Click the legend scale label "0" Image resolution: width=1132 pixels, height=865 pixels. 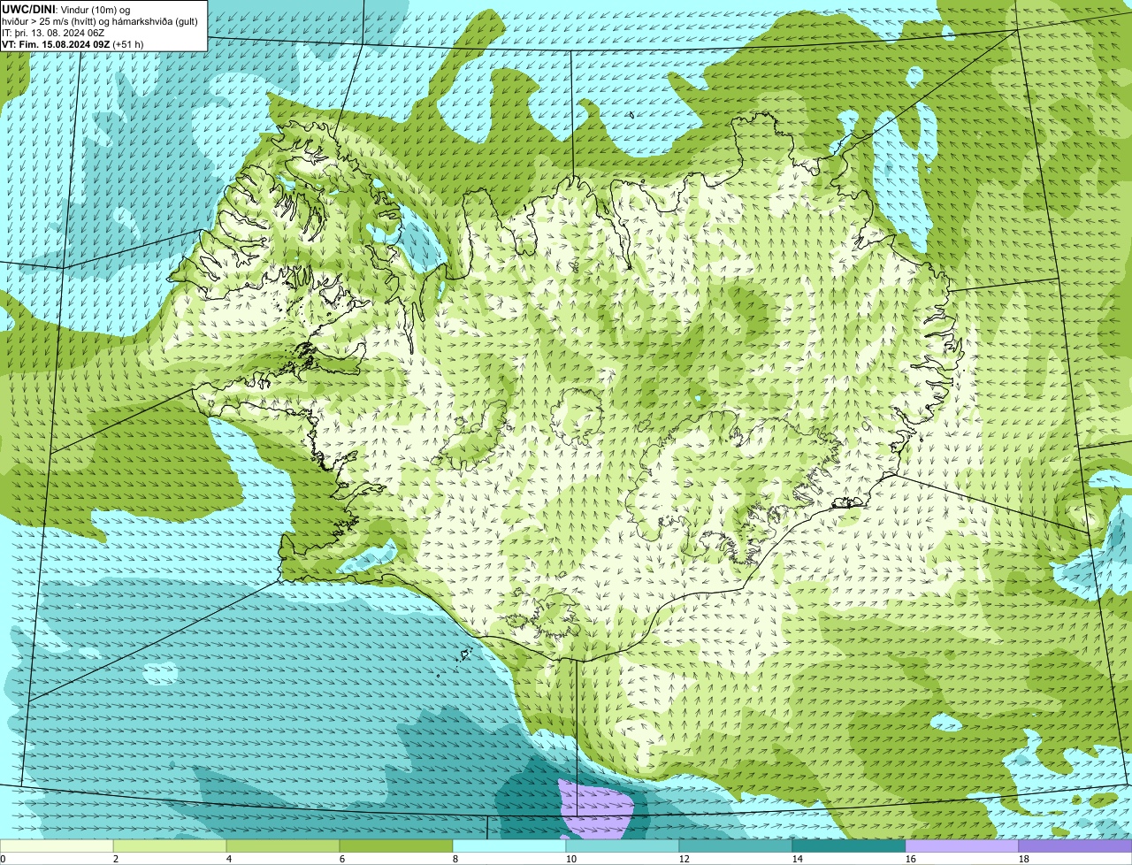[3, 859]
